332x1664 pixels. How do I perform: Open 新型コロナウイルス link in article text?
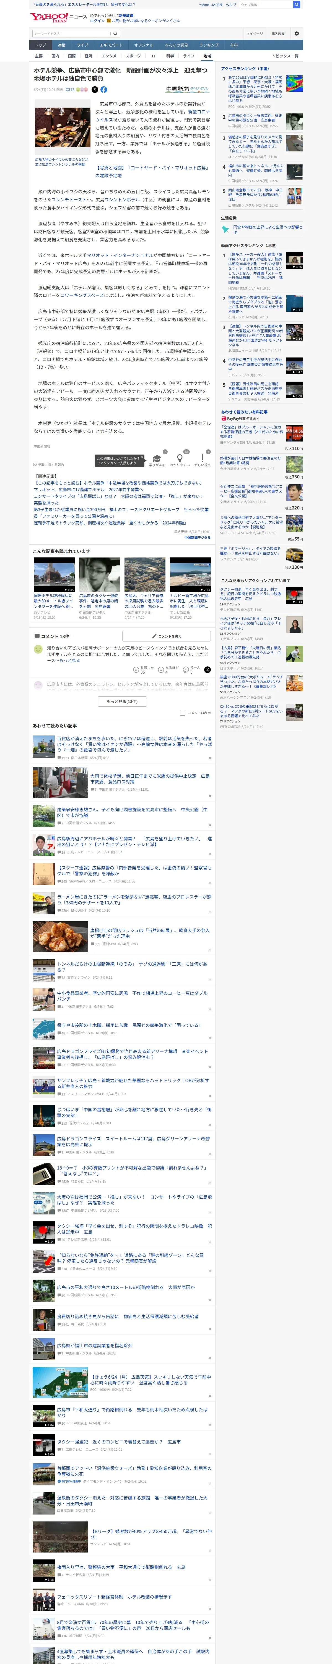tap(152, 116)
